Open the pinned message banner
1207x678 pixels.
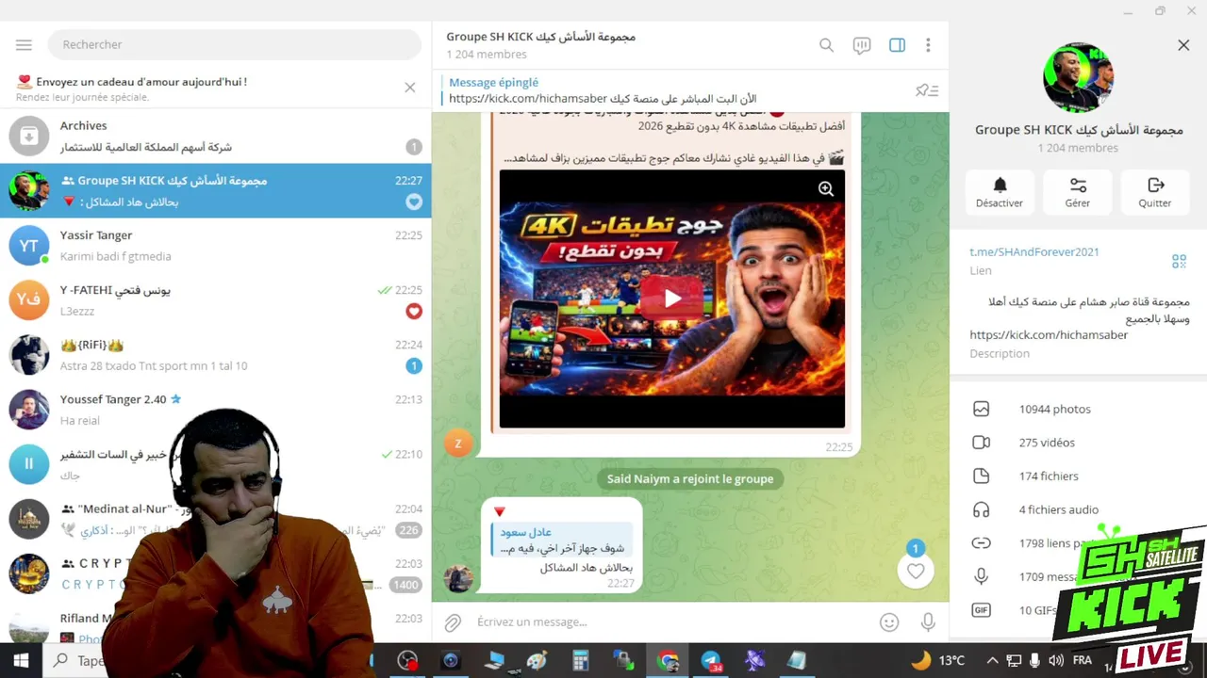674,90
